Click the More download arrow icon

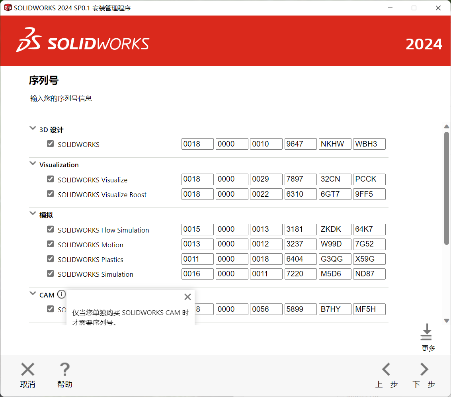point(426,332)
